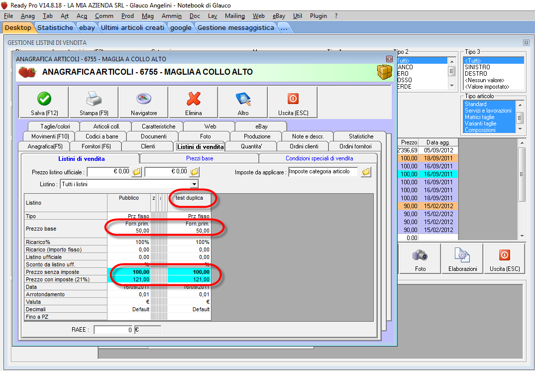Select DESTRO in the Tipo 3 list
Image resolution: width=535 pixels, height=371 pixels.
pos(476,74)
